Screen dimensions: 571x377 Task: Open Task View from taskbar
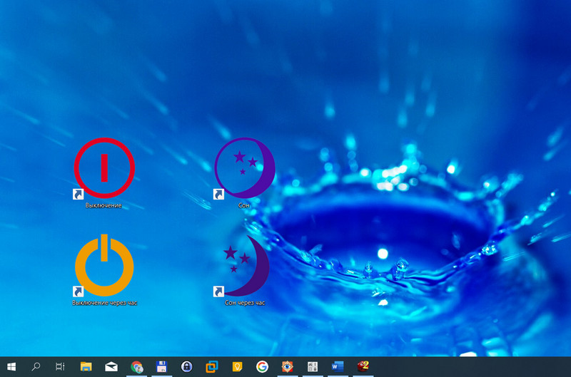click(60, 367)
